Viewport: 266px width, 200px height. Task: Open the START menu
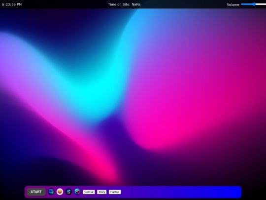(36, 192)
